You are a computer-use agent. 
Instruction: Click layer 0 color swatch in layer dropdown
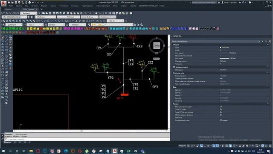(x=103, y=25)
